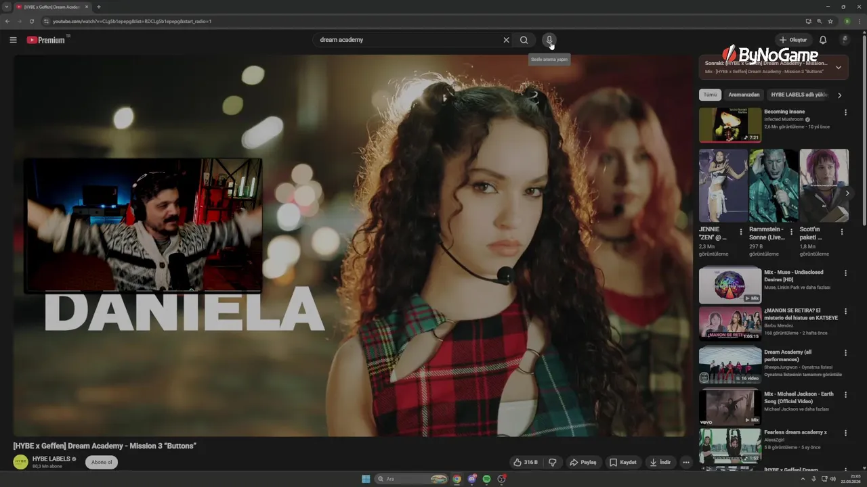The height and width of the screenshot is (487, 867).
Task: Focus the dream academy search field
Action: pyautogui.click(x=408, y=40)
